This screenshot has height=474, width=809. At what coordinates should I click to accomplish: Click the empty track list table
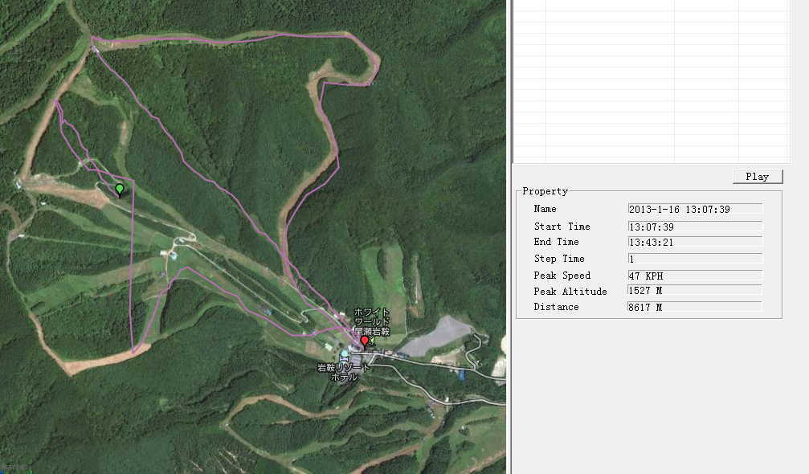pyautogui.click(x=651, y=80)
